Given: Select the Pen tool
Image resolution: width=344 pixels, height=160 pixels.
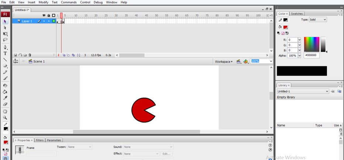Looking at the screenshot, I should pos(5,47).
